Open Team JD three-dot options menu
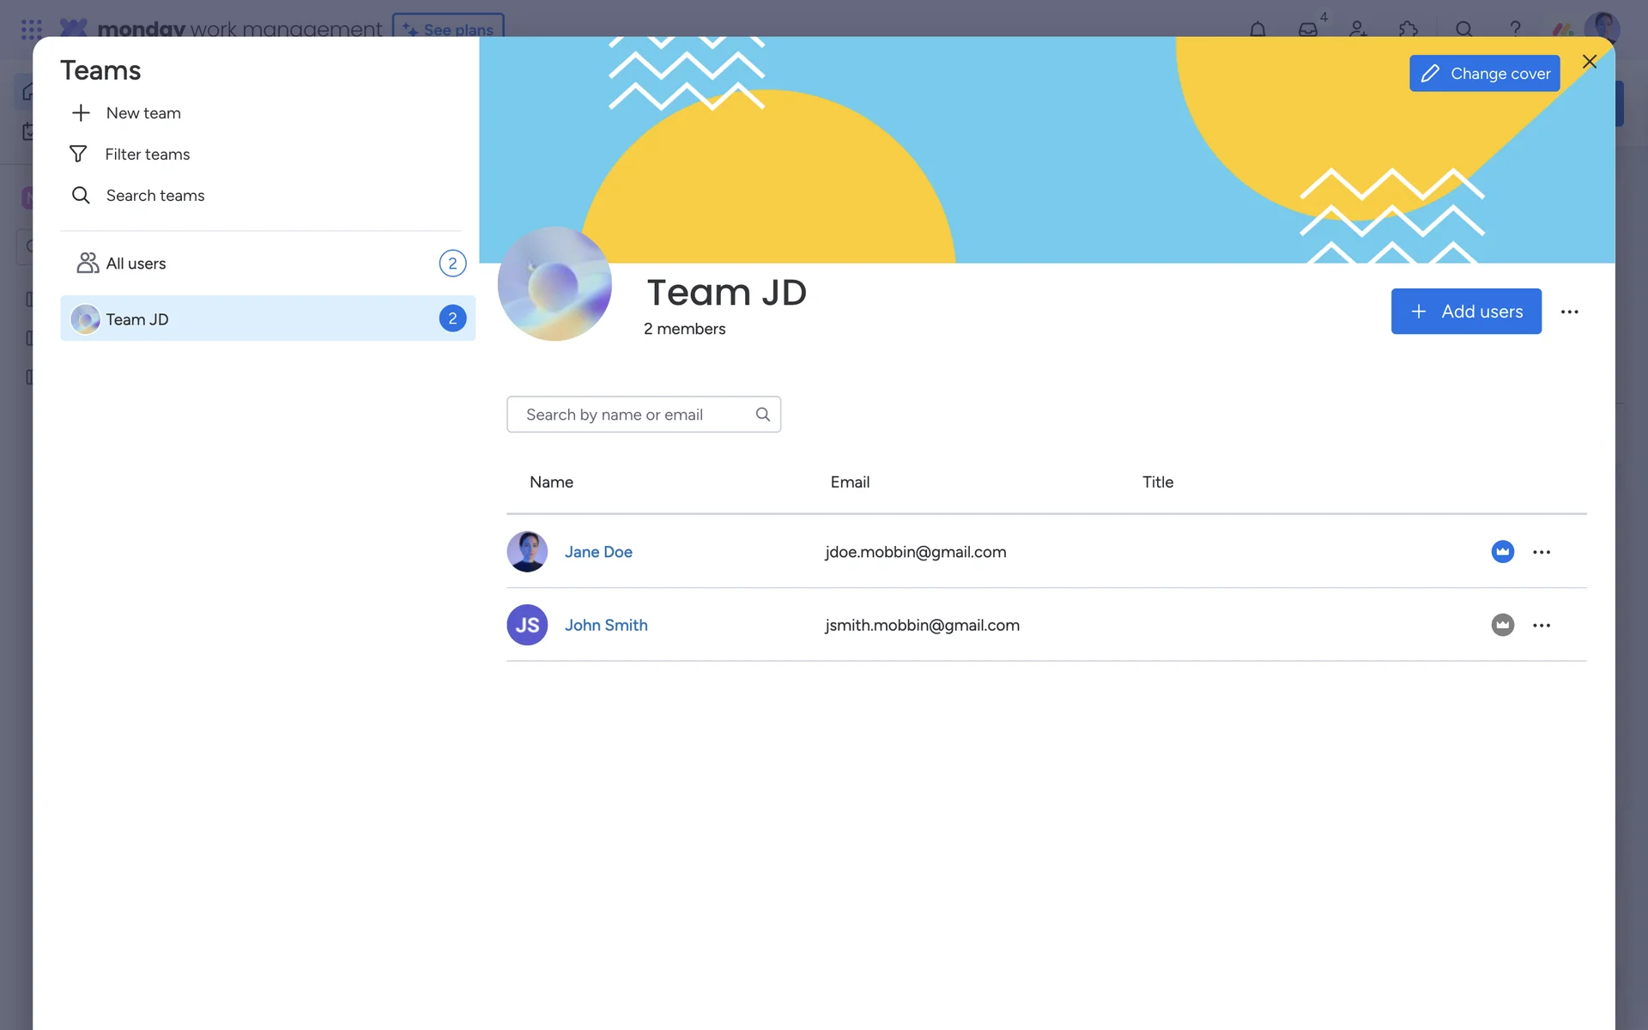Viewport: 1648px width, 1030px height. (1569, 312)
